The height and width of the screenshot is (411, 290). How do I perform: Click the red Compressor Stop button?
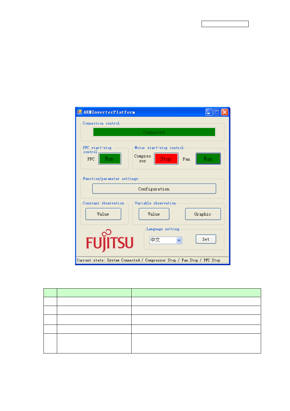(x=166, y=159)
